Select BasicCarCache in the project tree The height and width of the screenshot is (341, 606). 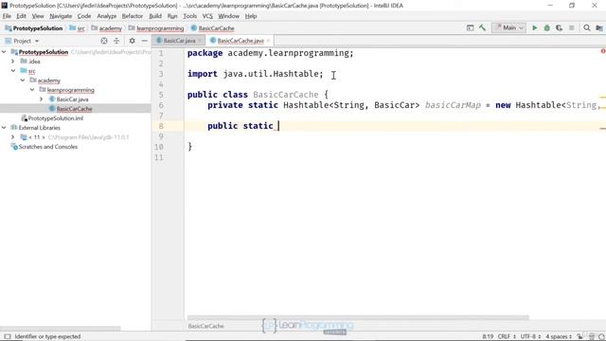click(x=74, y=109)
